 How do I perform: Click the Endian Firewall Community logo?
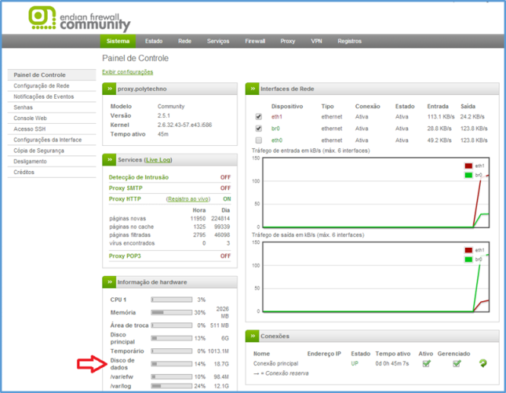tap(79, 18)
